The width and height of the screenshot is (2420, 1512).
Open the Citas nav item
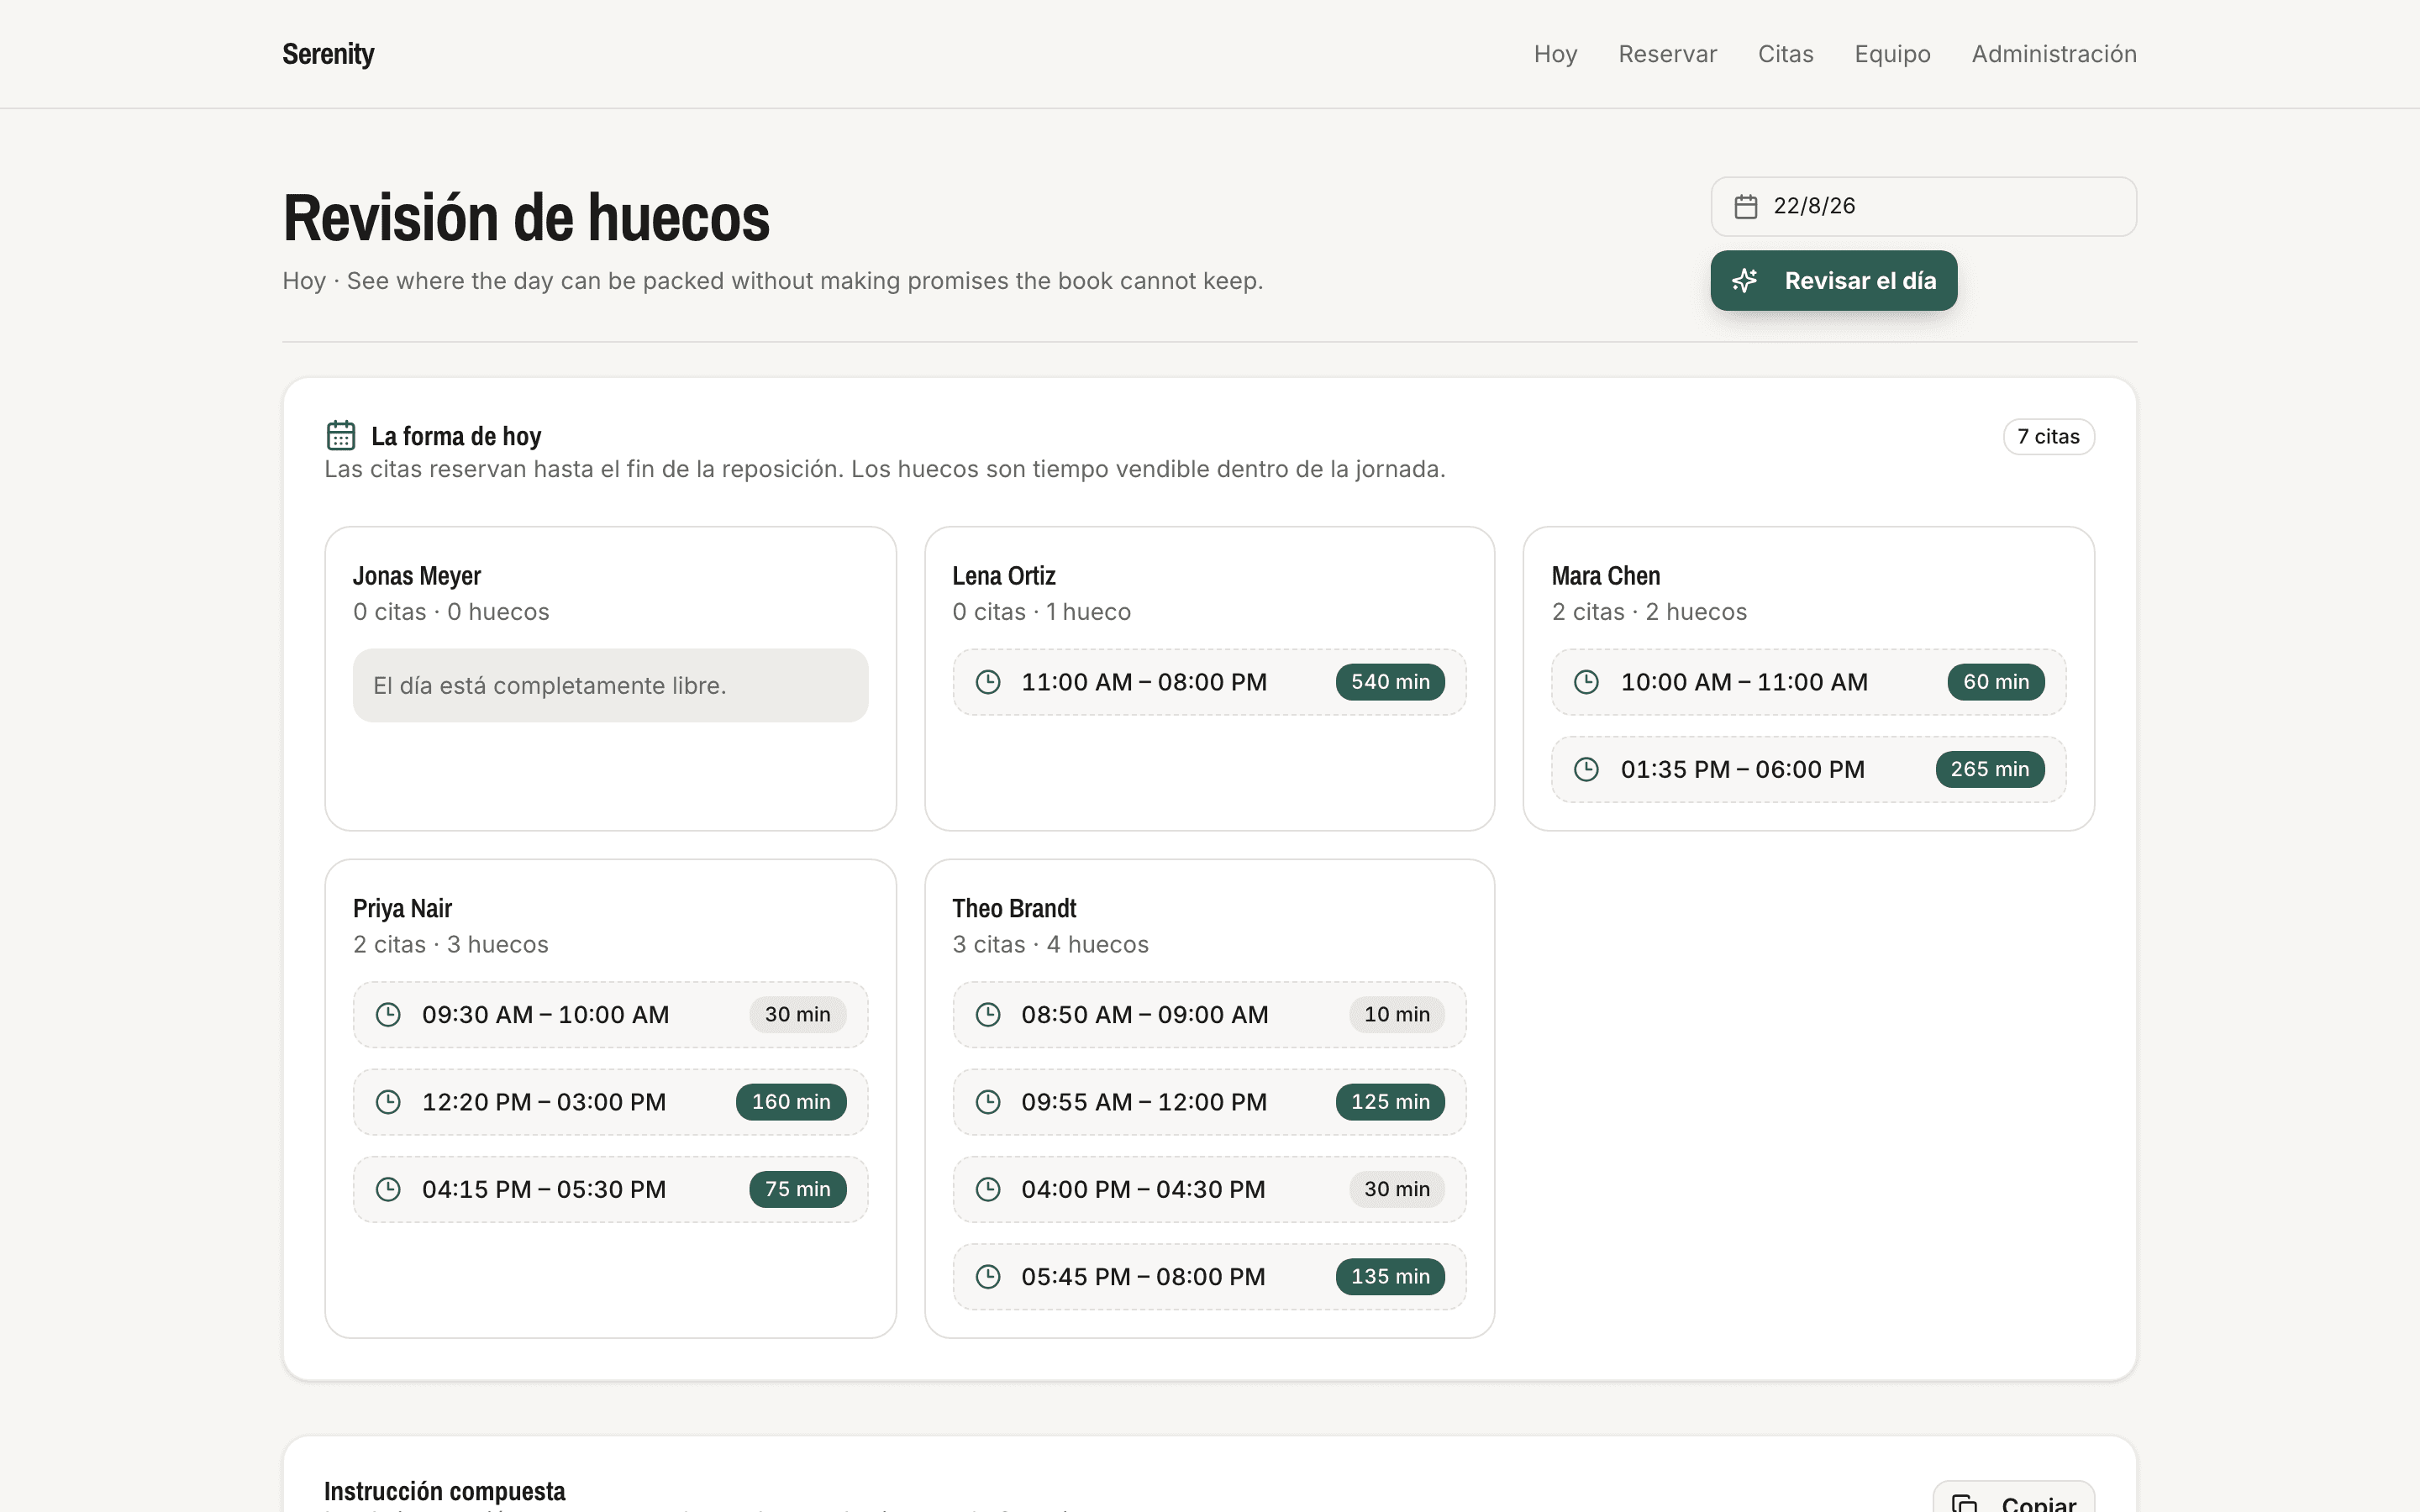coord(1785,54)
